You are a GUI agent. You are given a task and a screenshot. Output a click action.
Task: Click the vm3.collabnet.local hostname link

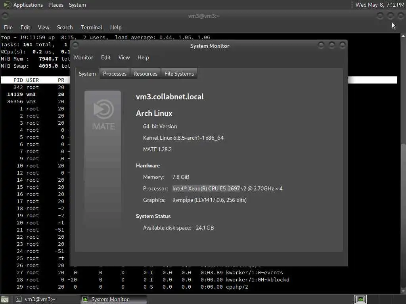tap(170, 97)
